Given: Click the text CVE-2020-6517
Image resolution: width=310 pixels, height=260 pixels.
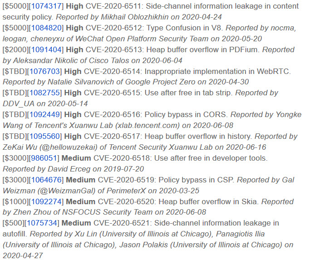Looking at the screenshot, I should tap(112, 136).
